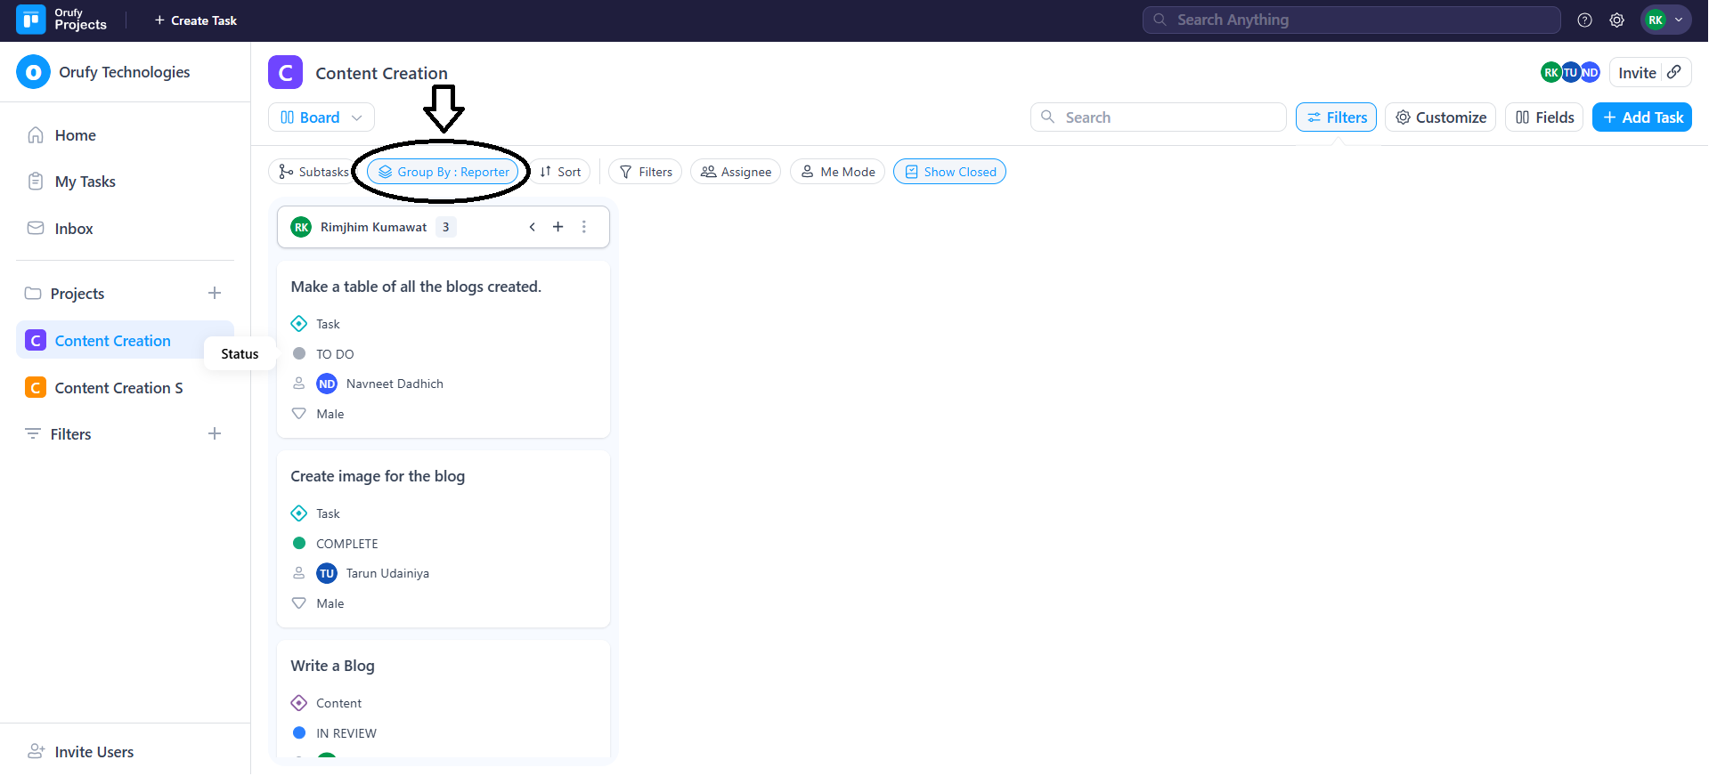The width and height of the screenshot is (1709, 776).
Task: Click the plus icon next to Projects
Action: (x=215, y=293)
